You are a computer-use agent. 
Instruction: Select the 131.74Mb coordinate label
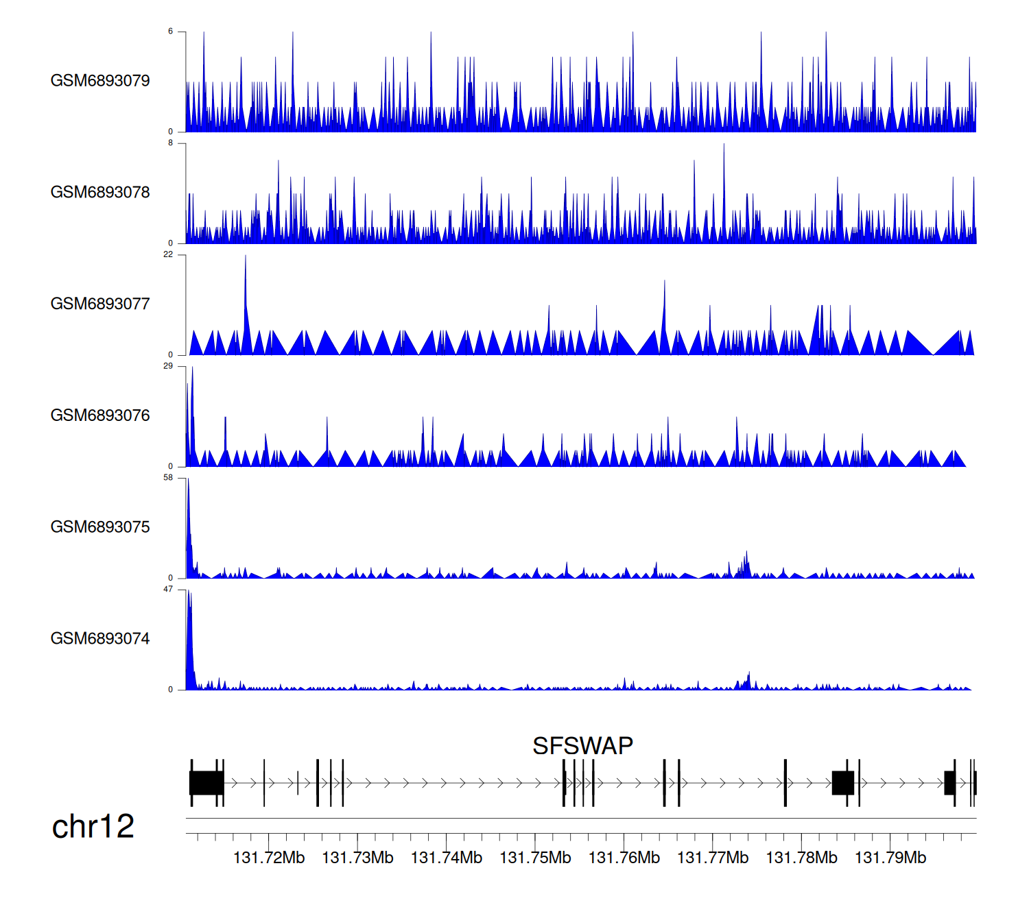pyautogui.click(x=447, y=858)
